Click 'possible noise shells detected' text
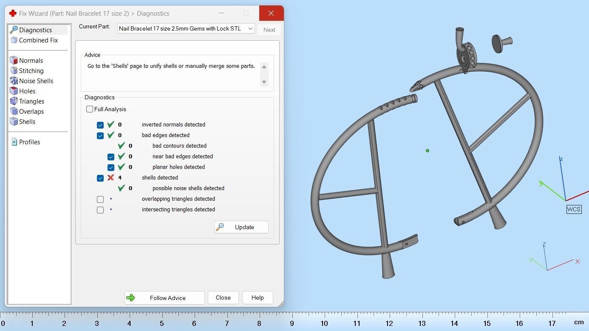Viewport: 589px width, 331px height. pos(188,188)
